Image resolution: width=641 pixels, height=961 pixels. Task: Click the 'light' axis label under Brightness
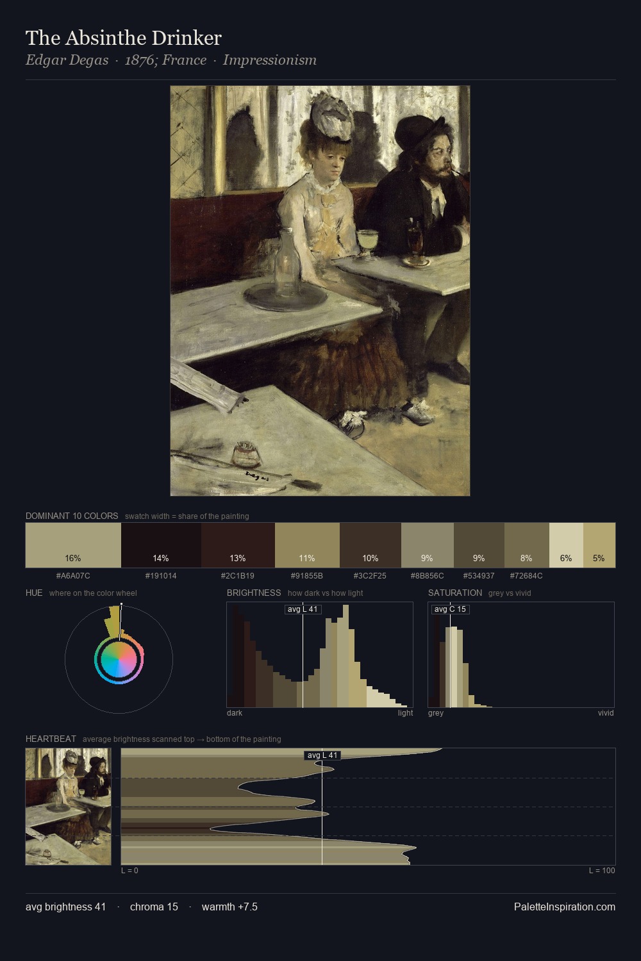(405, 713)
